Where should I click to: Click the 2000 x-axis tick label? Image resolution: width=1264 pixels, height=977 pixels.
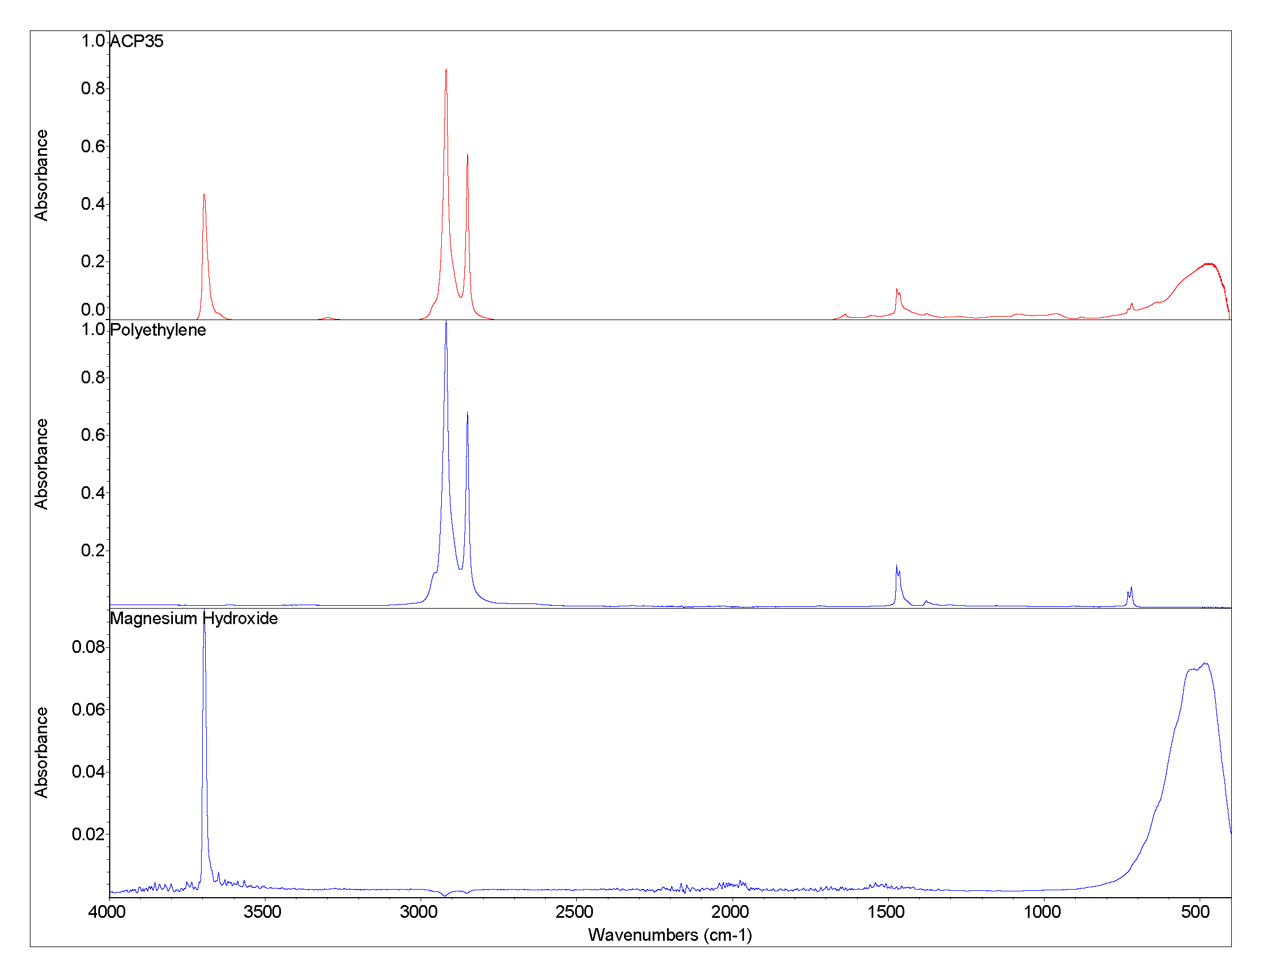tap(730, 912)
